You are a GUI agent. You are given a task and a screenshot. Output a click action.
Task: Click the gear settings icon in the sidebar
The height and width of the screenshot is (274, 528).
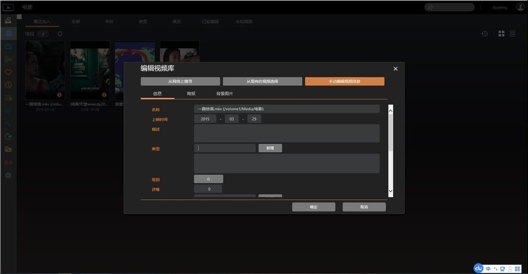[8, 175]
